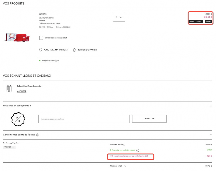Open the quantity dropdown showing 2
Image resolution: width=216 pixels, height=171 pixels.
pos(119,17)
